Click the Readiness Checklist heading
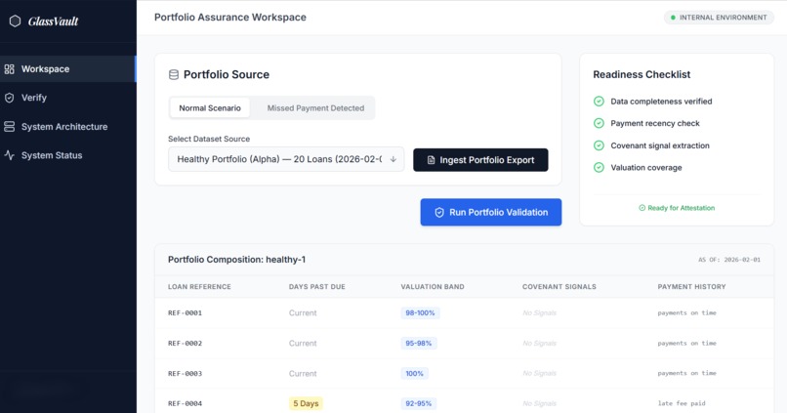Viewport: 787px width, 413px height. click(x=642, y=74)
